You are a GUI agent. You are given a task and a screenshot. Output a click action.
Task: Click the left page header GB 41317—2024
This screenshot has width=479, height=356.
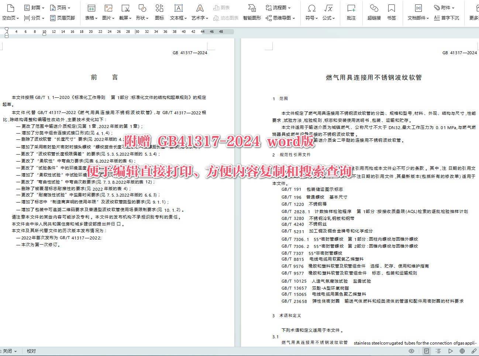point(190,53)
